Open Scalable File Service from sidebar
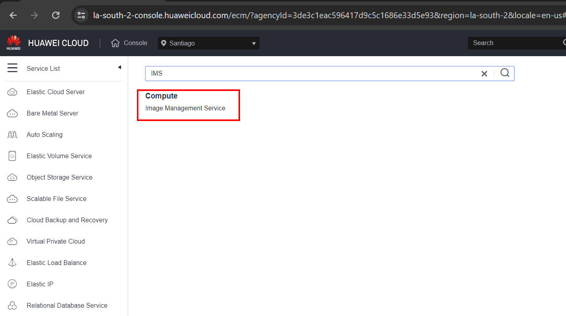566x316 pixels. (x=57, y=199)
